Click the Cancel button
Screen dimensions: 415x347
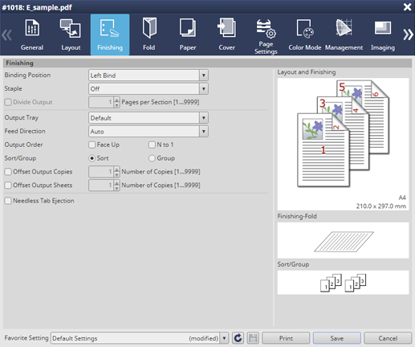pos(388,338)
